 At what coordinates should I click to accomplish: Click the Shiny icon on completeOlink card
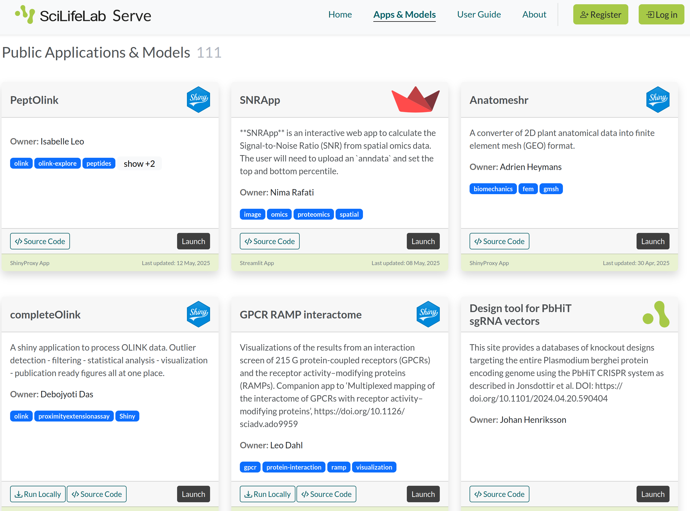(x=198, y=314)
